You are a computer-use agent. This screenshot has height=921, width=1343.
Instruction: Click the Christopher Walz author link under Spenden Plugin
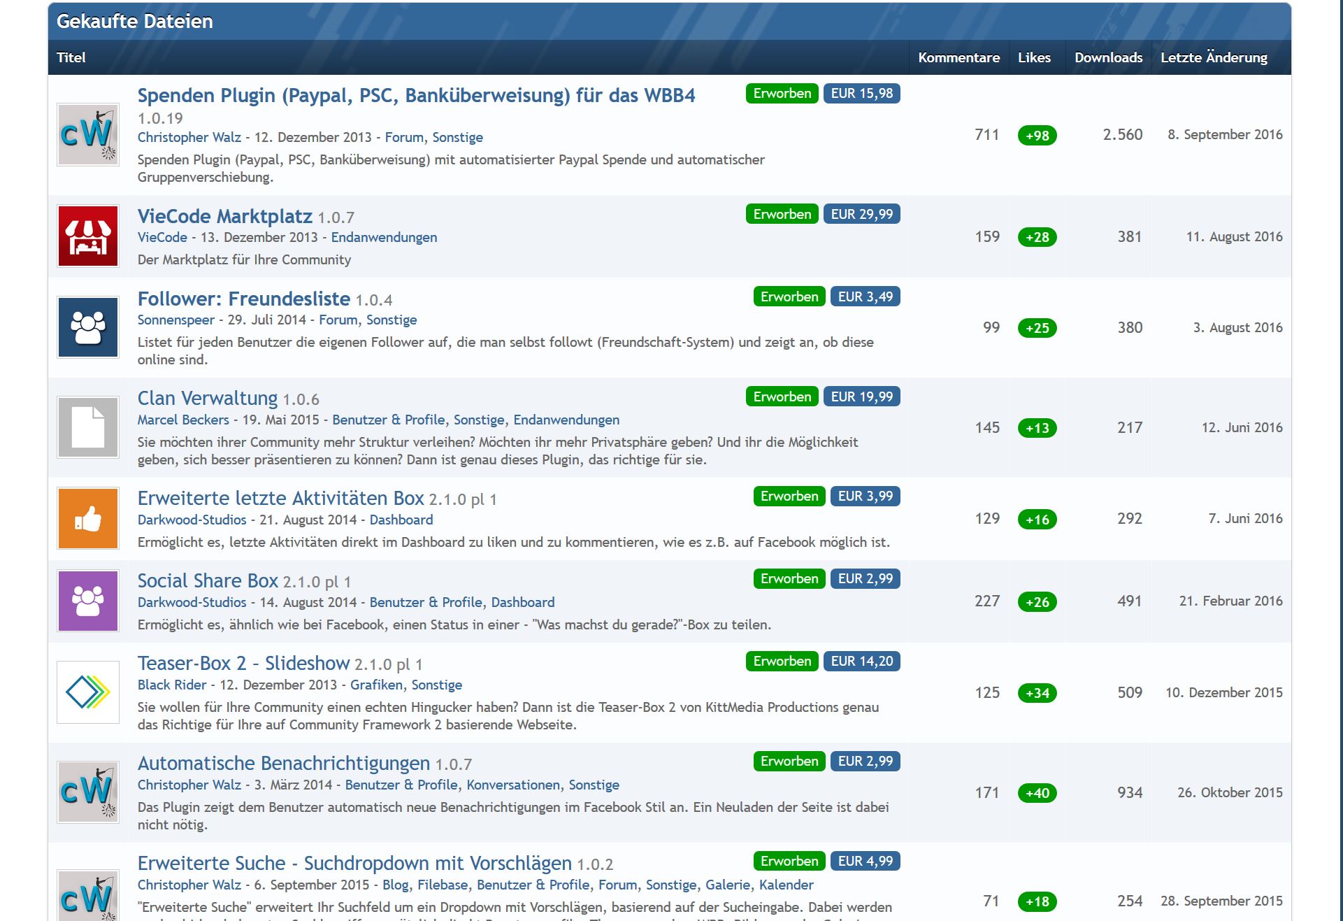(x=189, y=137)
